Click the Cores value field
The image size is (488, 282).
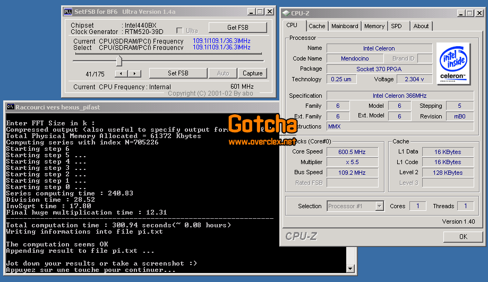[418, 206]
